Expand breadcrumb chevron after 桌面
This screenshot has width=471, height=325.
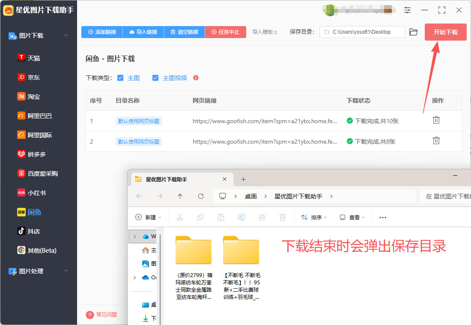click(265, 196)
